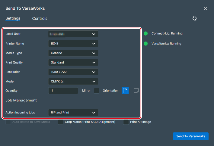Screen dimensions: 214x146
Task: Select portrait orientation icon
Action: click(x=125, y=91)
